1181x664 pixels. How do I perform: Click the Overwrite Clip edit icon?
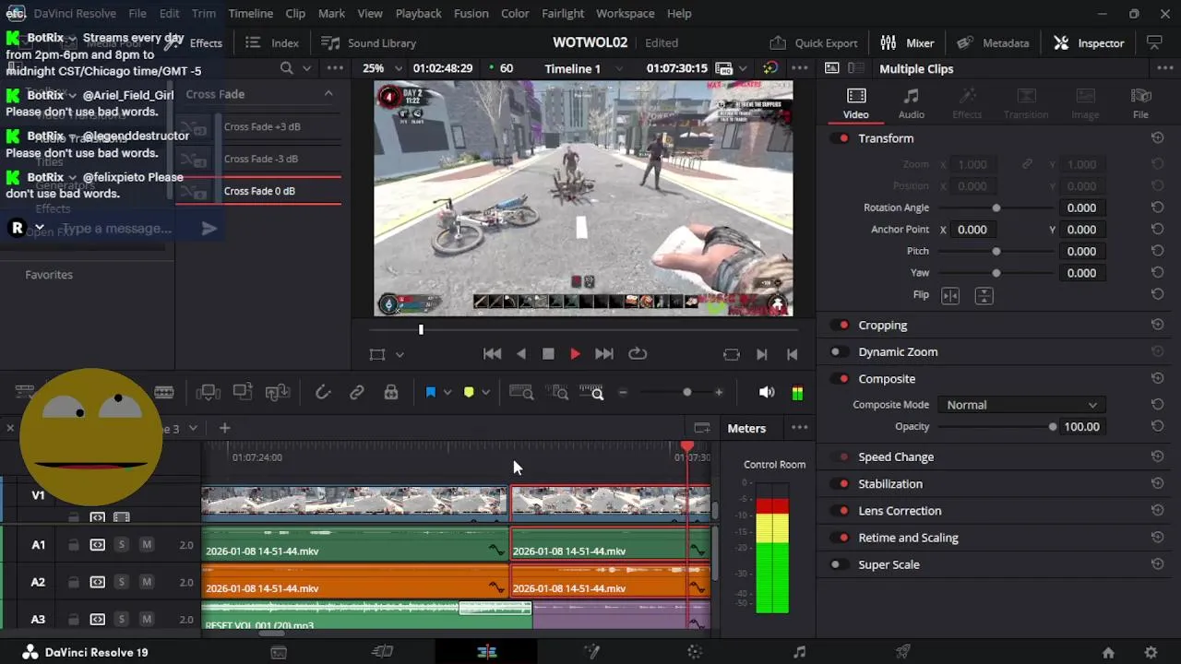243,393
